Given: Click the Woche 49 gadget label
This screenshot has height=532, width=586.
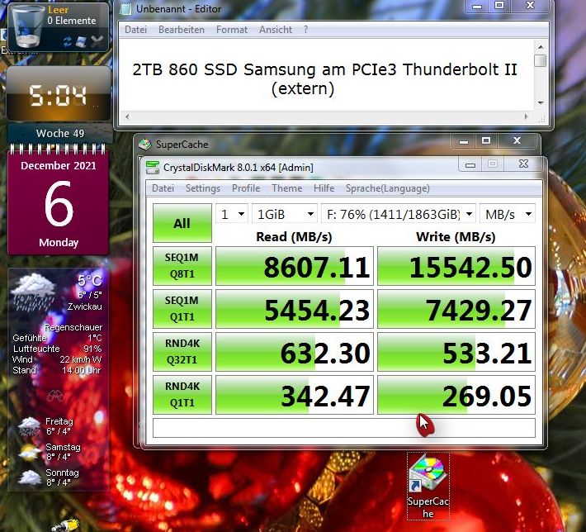Looking at the screenshot, I should pos(60,133).
